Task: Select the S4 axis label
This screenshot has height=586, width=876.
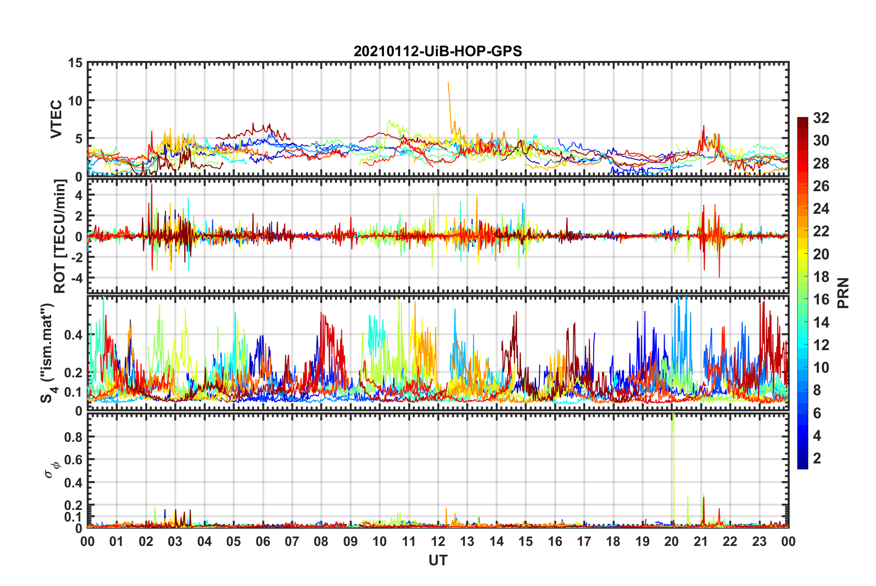Action: [x=47, y=353]
